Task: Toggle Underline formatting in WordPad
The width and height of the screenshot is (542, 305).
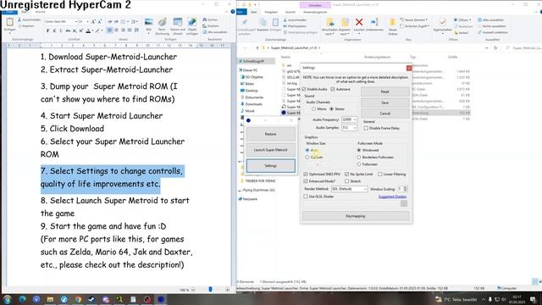Action: point(61,30)
